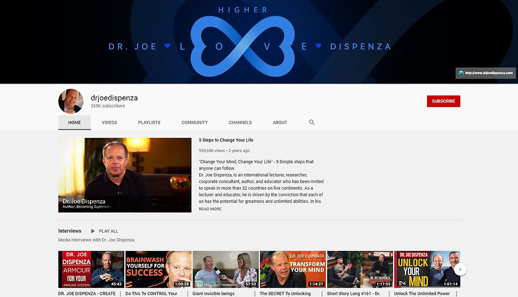Click the channel search magnifier icon
Screen dimensions: 518x297
tap(311, 122)
